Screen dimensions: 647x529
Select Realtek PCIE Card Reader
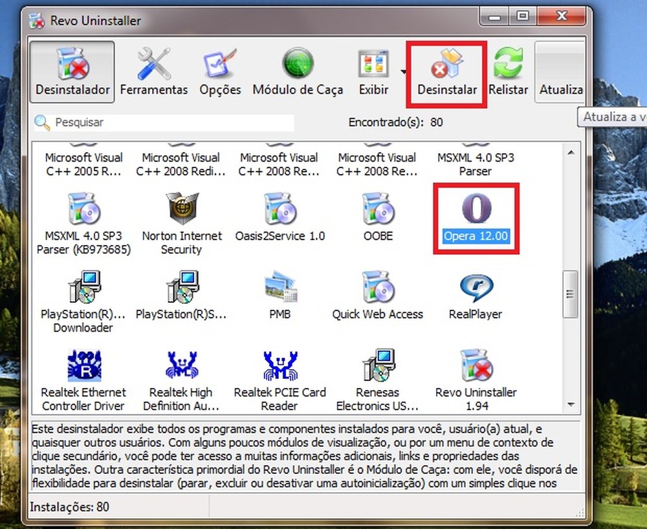(280, 380)
